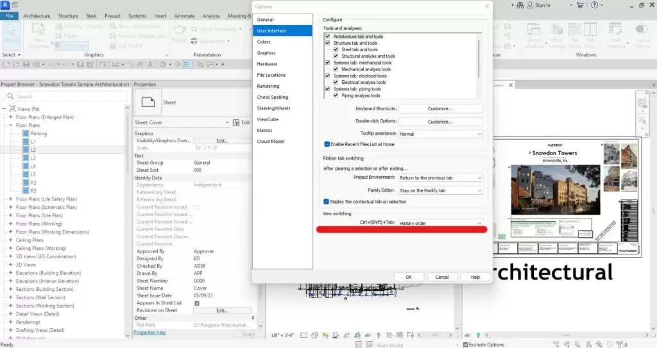The image size is (657, 348).
Task: Open the Project Environment dropdown
Action: [440, 178]
